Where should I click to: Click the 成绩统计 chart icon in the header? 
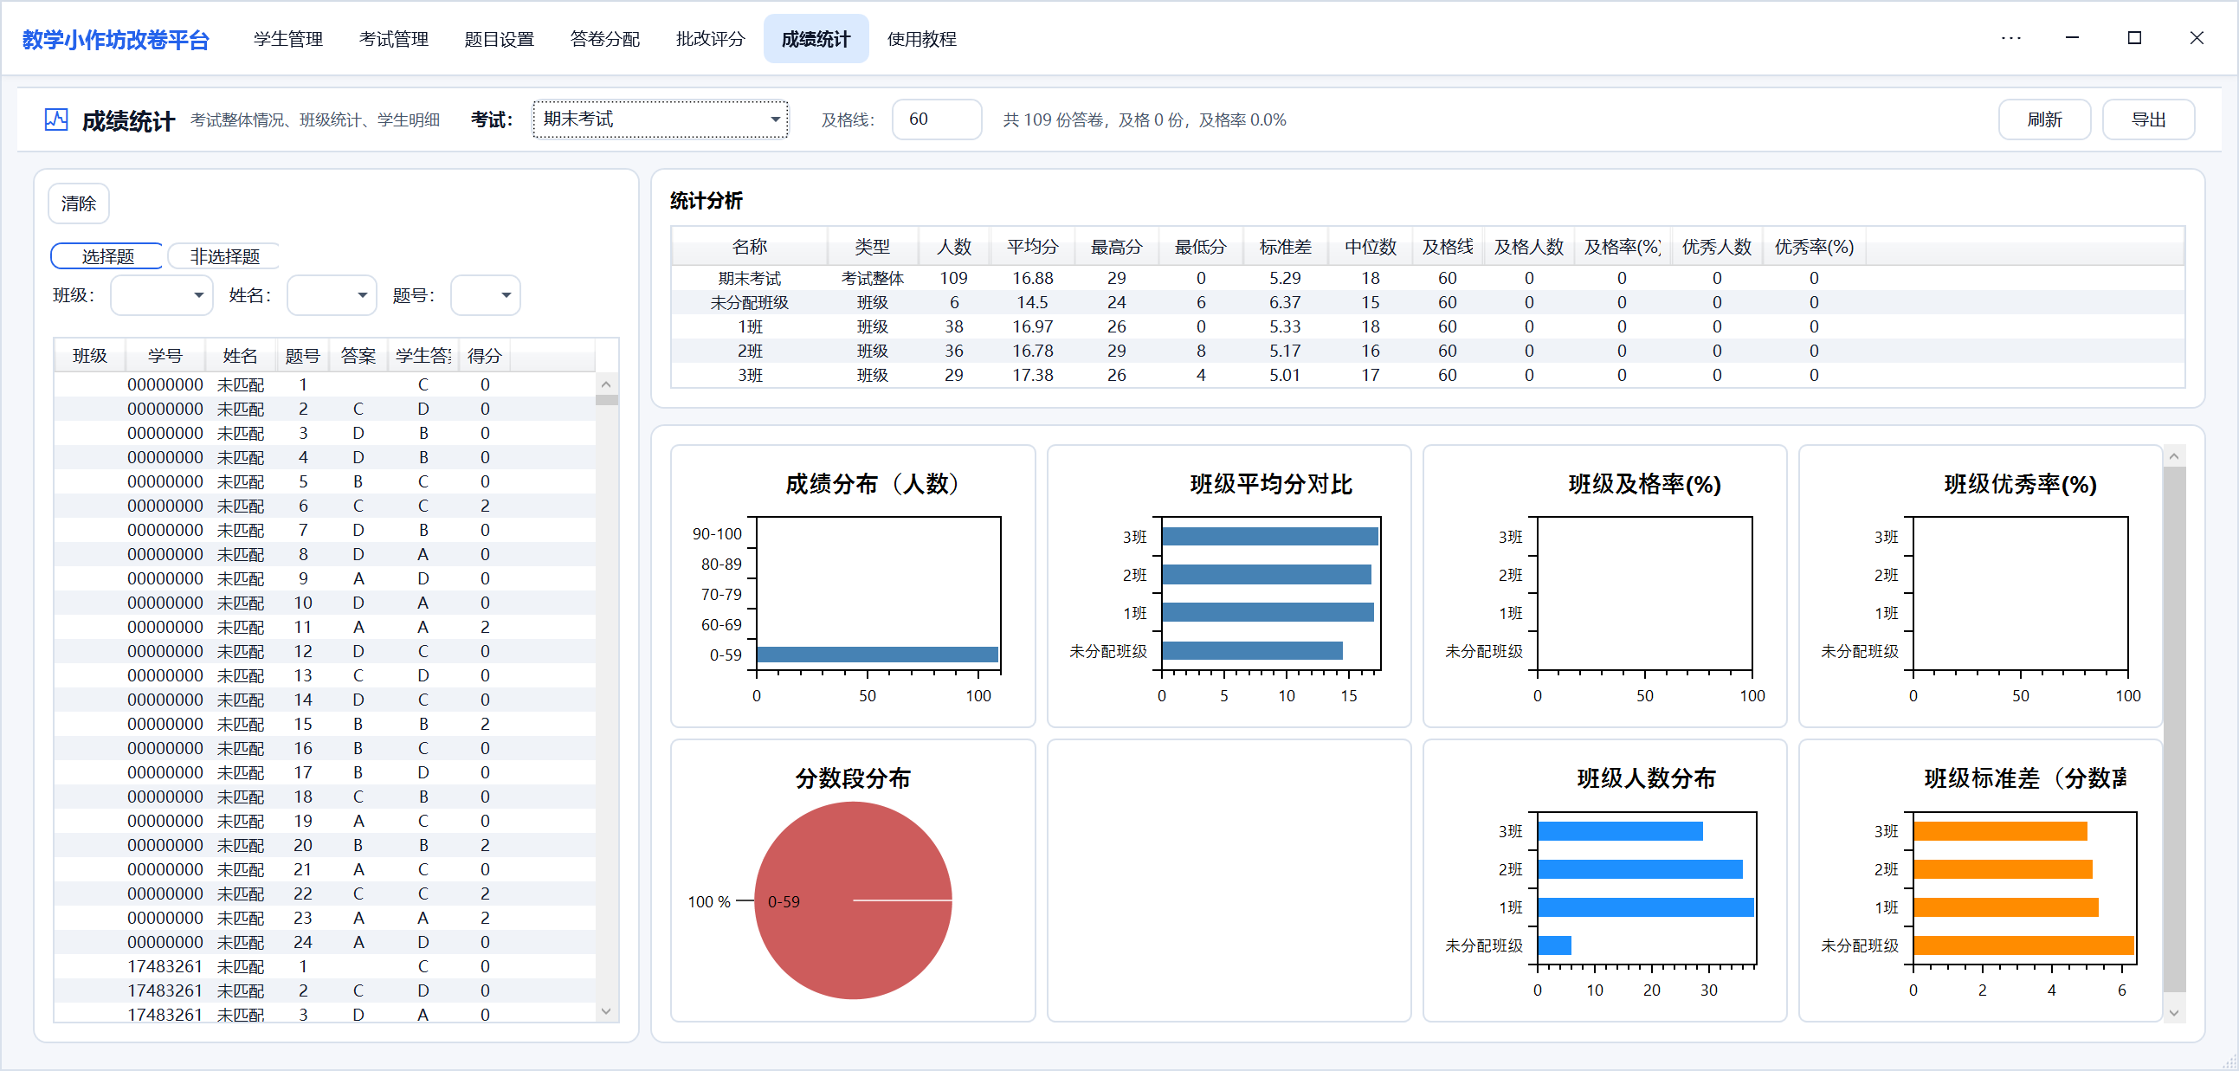pyautogui.click(x=55, y=119)
